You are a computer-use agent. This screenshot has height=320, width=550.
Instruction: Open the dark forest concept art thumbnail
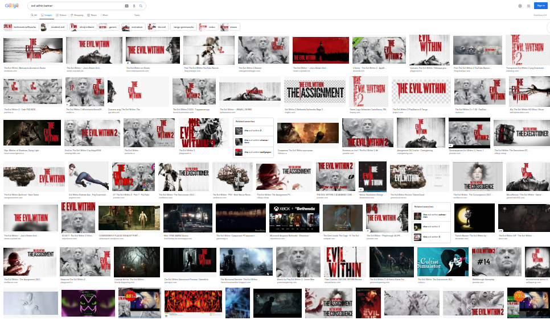pyautogui.click(x=137, y=262)
